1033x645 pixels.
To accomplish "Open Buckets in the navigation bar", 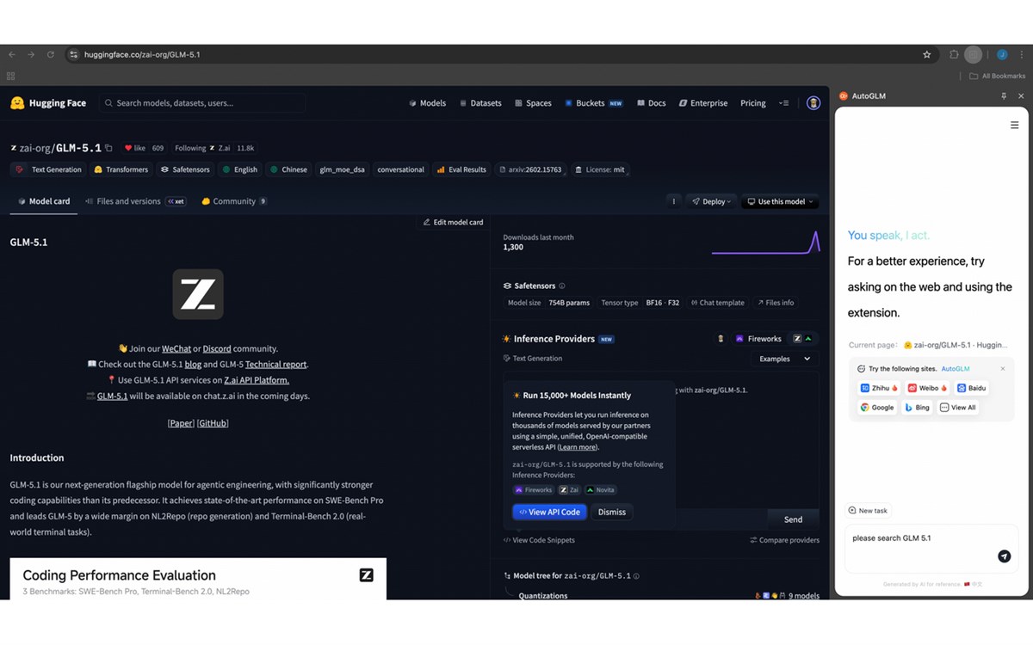I will [x=593, y=103].
